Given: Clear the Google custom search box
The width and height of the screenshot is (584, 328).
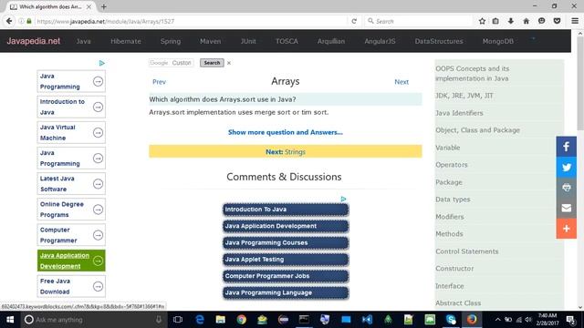Looking at the screenshot, I should 229,63.
